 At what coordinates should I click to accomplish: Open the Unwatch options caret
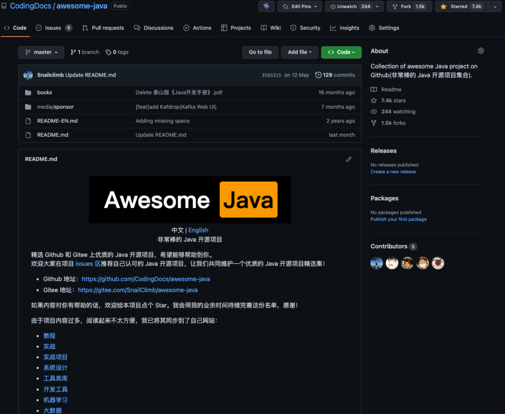377,7
